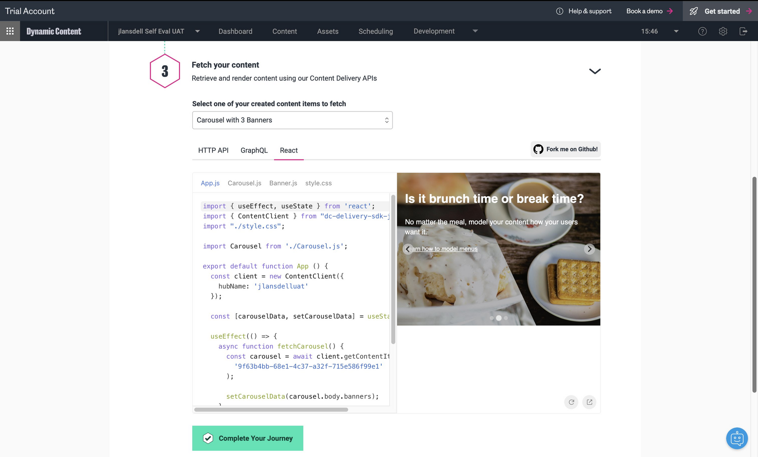Expand the jlansdell Self Eval UAT hub dropdown
Viewport: 758px width, 457px height.
pos(197,31)
